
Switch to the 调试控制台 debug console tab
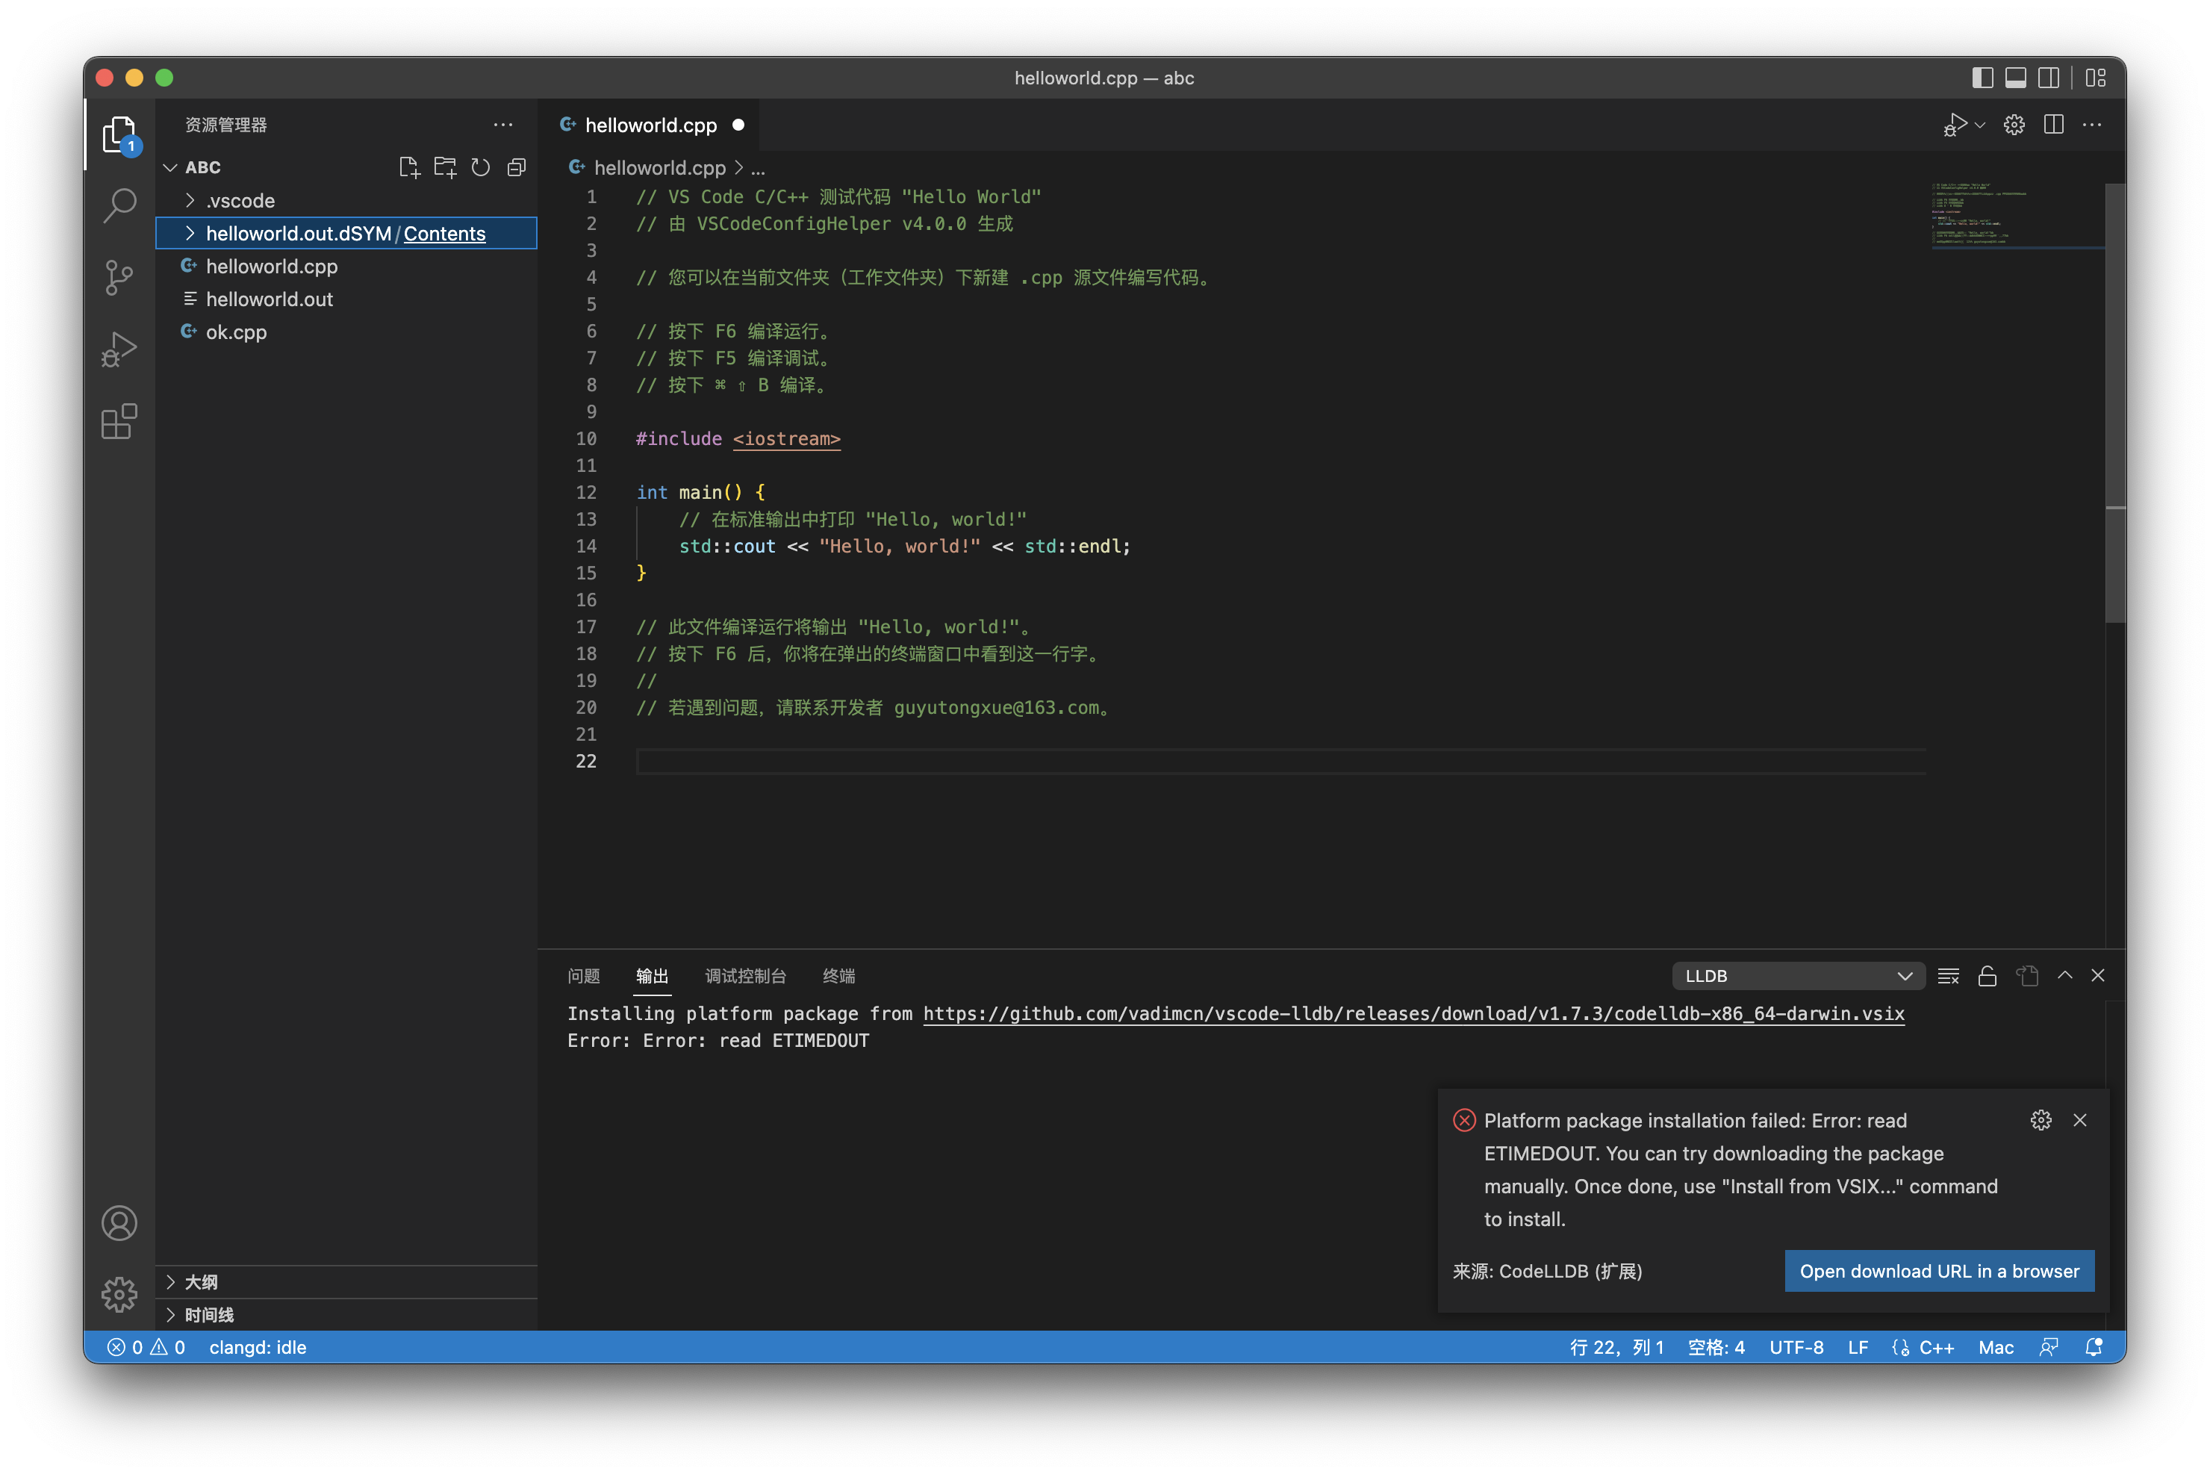coord(745,976)
